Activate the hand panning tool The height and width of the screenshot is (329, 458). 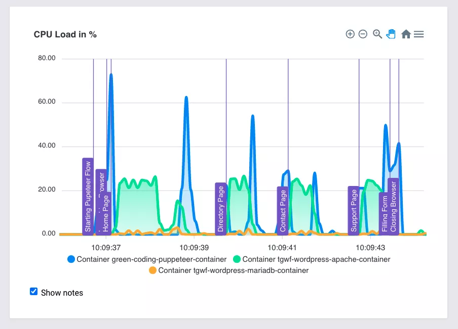click(x=391, y=34)
